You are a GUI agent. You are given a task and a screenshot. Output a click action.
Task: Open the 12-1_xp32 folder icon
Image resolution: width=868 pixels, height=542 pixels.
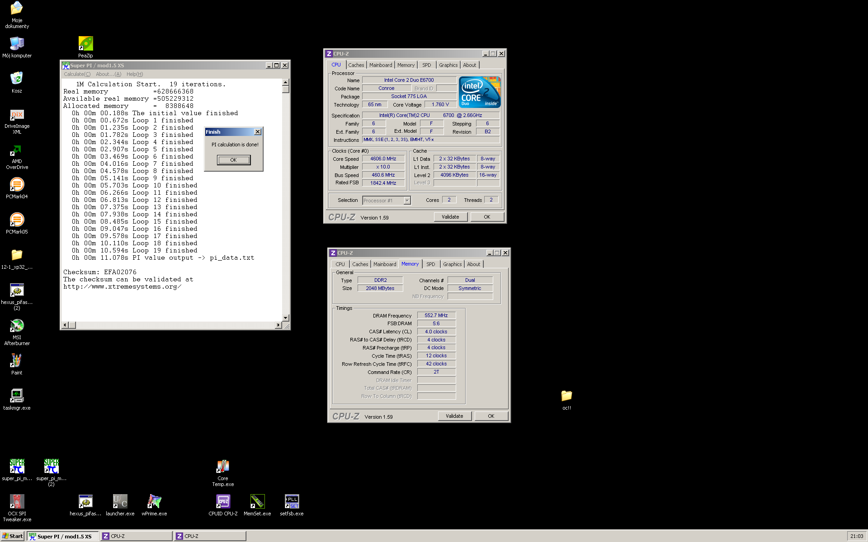pyautogui.click(x=17, y=258)
